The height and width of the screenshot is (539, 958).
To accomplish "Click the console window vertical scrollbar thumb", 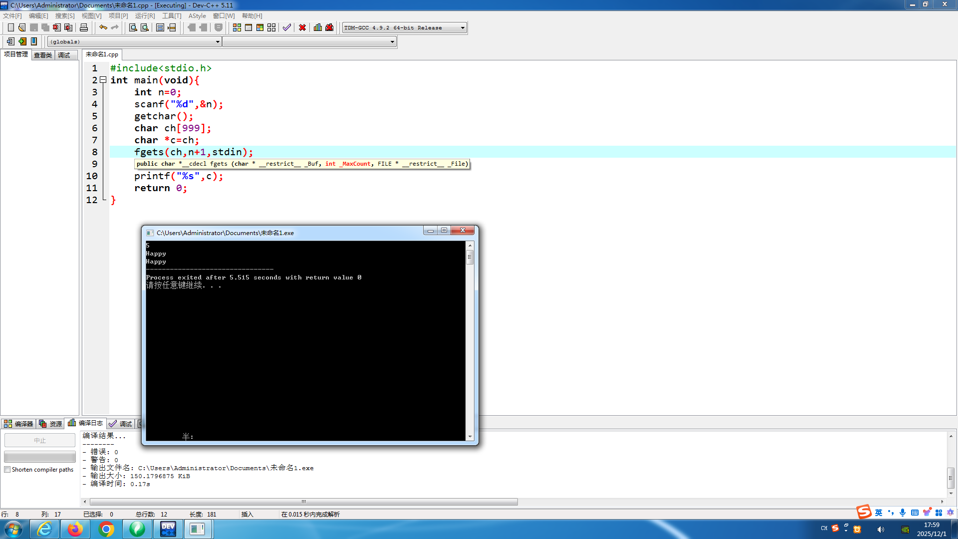I will point(470,258).
